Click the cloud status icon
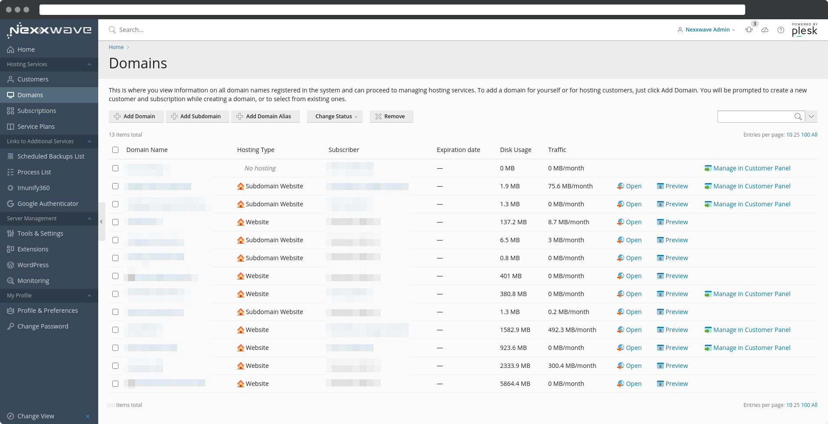Screen dimensions: 828x424 pyautogui.click(x=765, y=30)
